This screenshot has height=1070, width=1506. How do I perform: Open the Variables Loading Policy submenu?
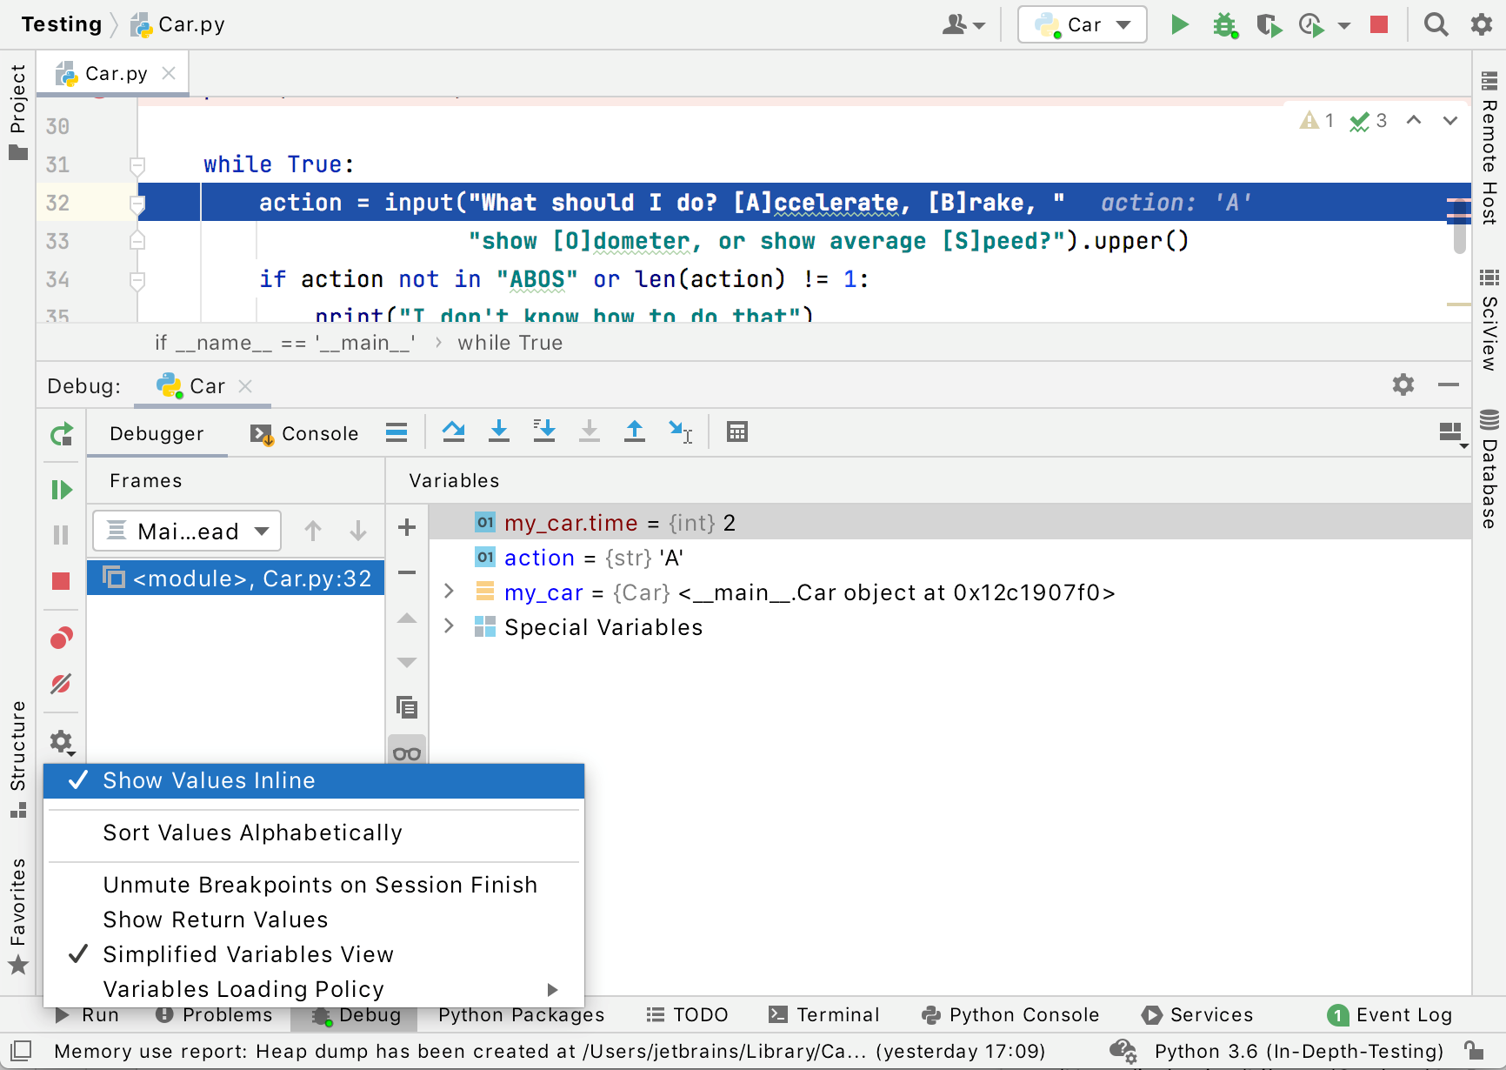pyautogui.click(x=243, y=989)
